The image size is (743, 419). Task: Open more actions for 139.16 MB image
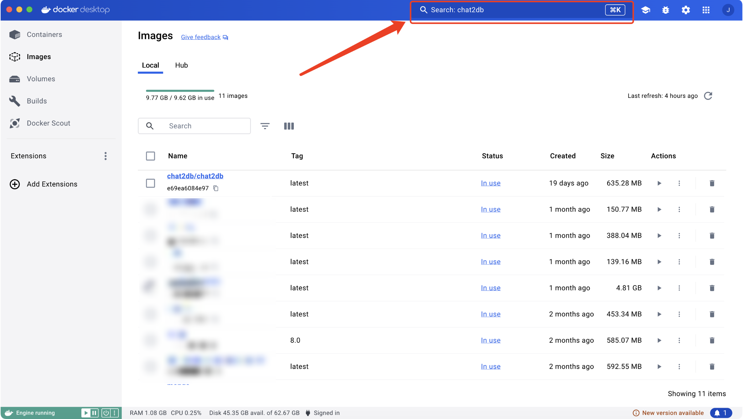679,262
